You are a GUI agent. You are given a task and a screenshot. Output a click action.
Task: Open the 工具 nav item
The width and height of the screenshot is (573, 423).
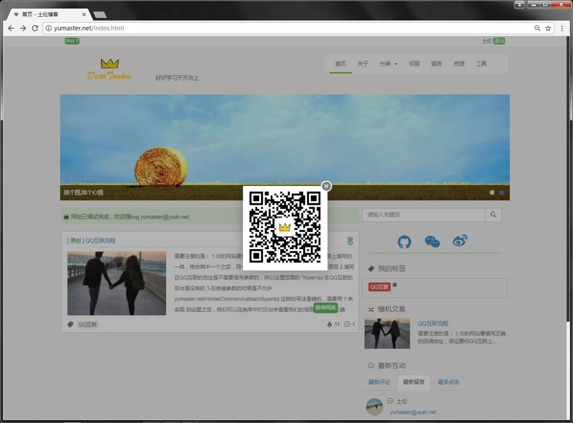click(x=481, y=64)
